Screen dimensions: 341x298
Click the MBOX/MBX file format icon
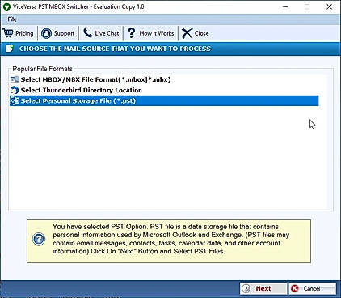15,79
